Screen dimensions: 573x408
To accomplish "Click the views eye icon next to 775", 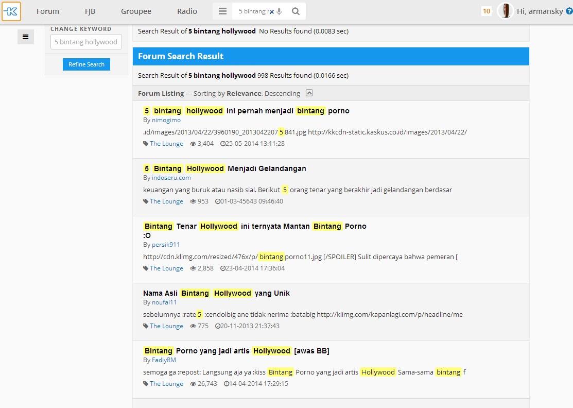I will coord(193,326).
